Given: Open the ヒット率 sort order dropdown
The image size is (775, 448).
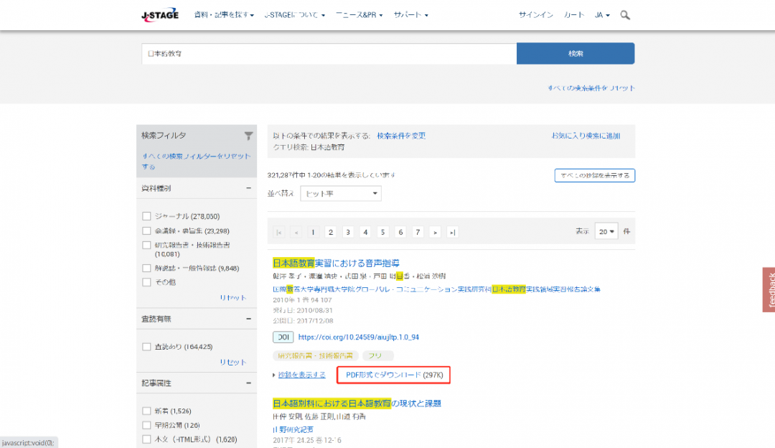Looking at the screenshot, I should click(x=341, y=193).
